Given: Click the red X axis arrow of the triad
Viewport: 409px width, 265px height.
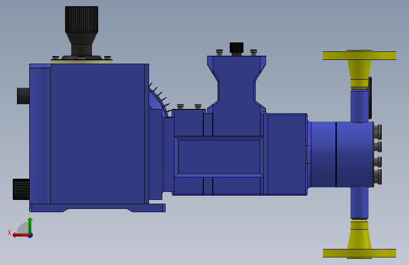Looking at the screenshot, I should tap(20, 235).
